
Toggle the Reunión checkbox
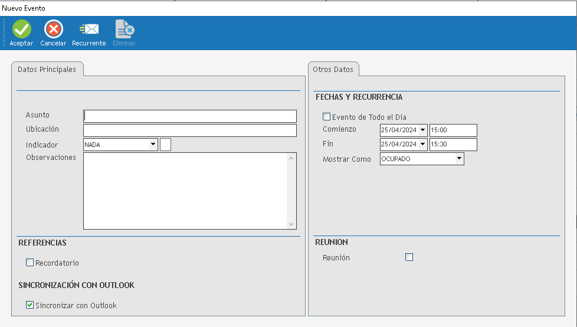coord(409,257)
